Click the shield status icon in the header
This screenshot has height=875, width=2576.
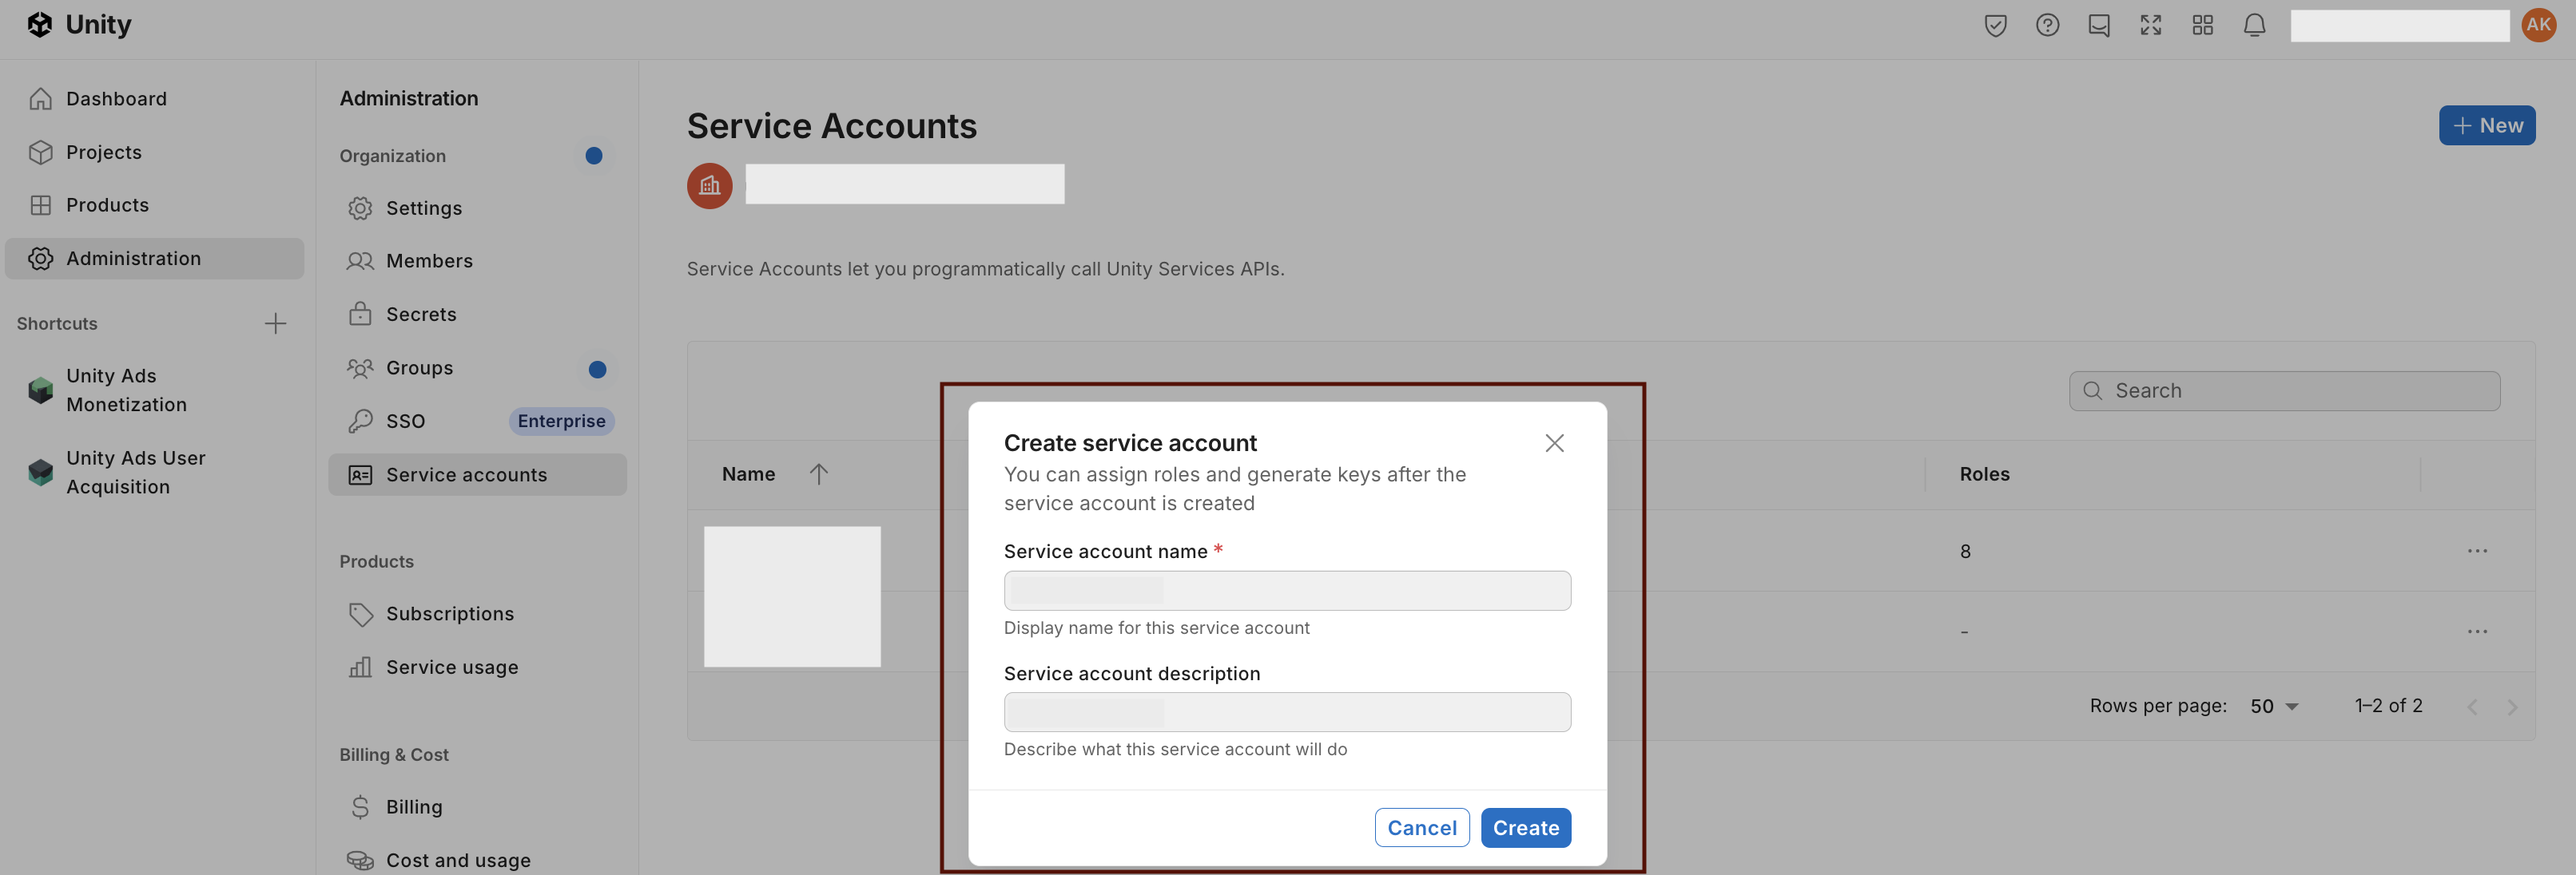(1996, 25)
